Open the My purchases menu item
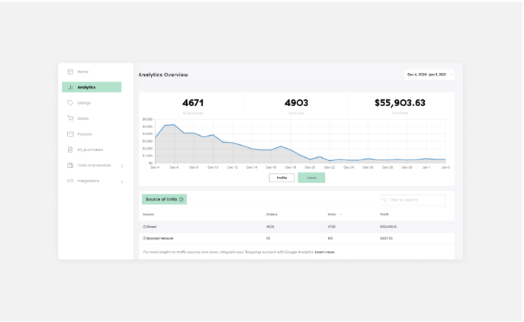Viewport: 524px width, 322px height. pos(90,150)
